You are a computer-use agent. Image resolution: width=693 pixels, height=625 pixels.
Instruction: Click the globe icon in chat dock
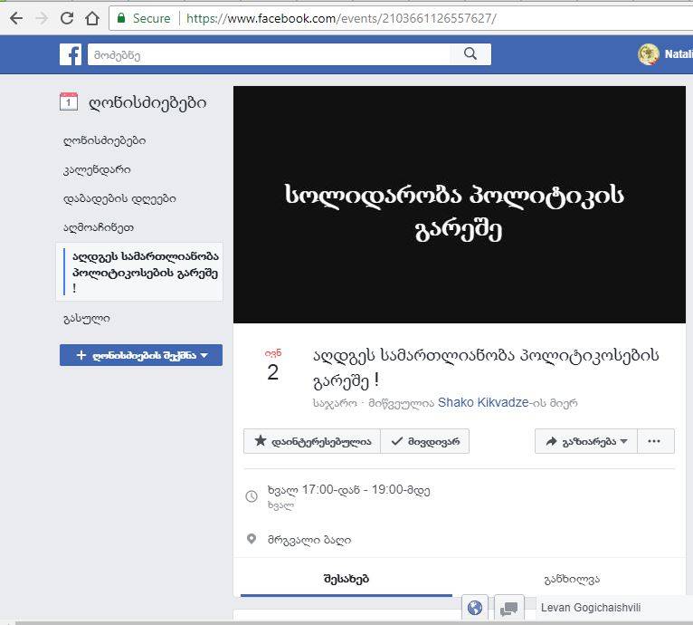click(x=475, y=608)
